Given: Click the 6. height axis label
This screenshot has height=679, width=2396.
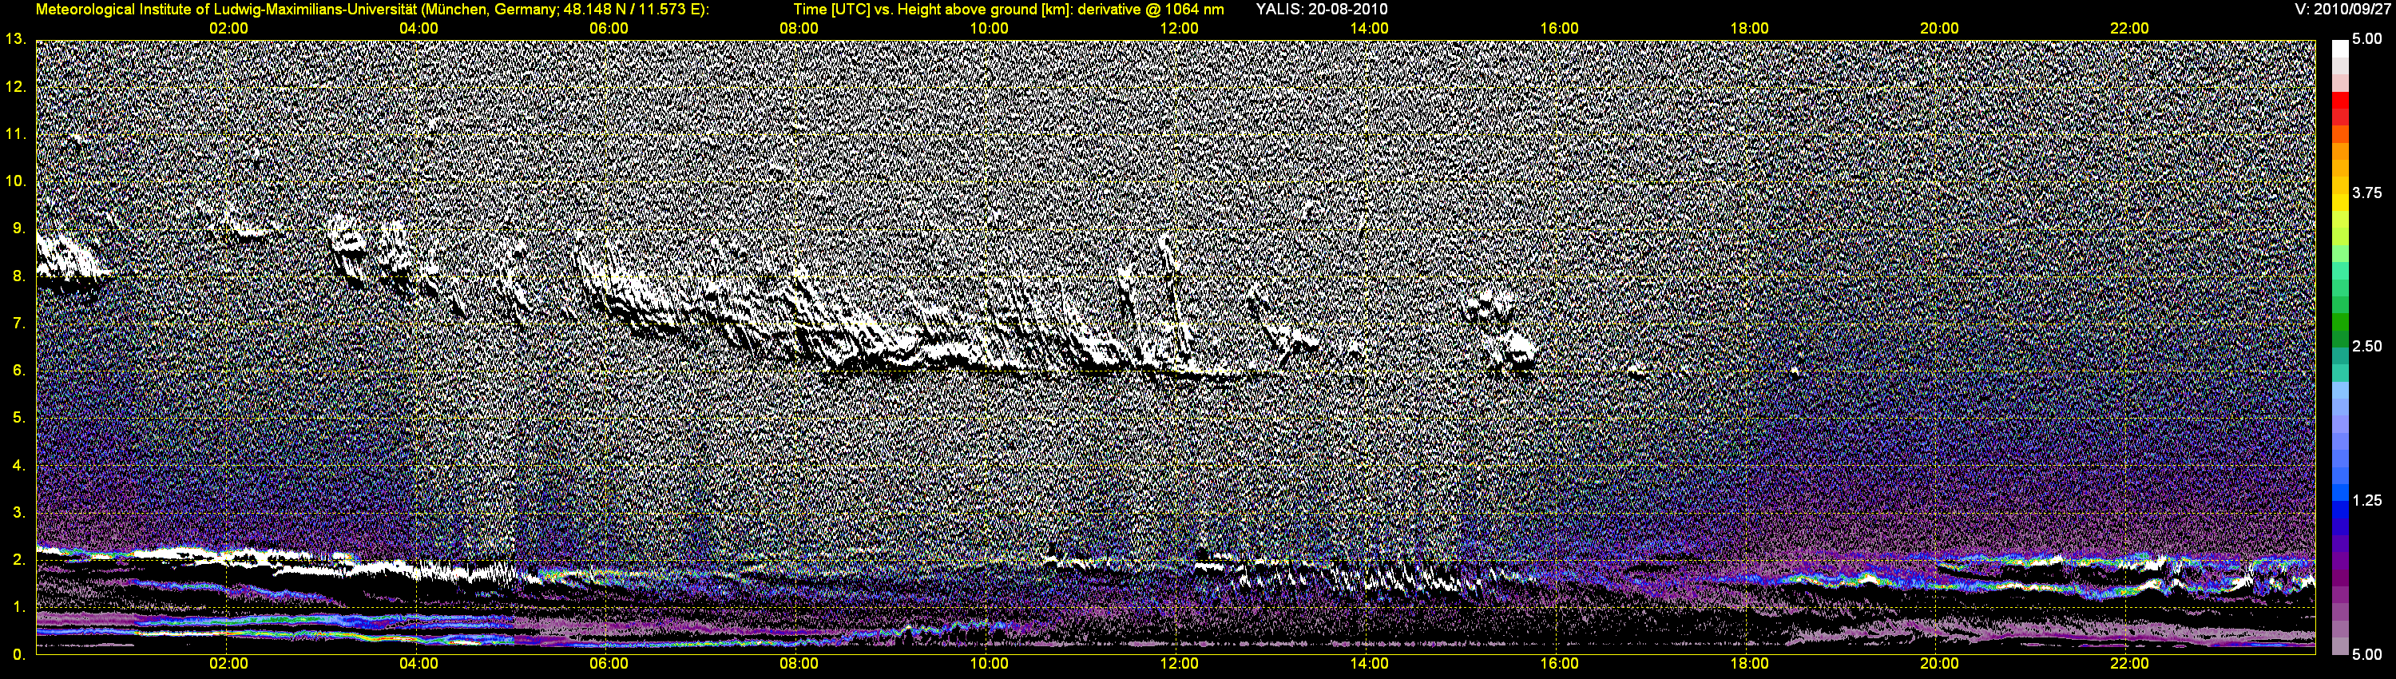Looking at the screenshot, I should coord(18,370).
